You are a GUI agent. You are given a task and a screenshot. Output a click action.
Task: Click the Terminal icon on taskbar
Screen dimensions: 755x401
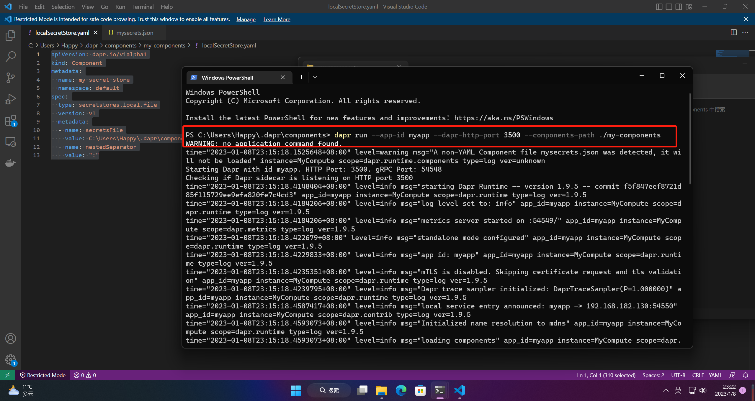click(440, 390)
